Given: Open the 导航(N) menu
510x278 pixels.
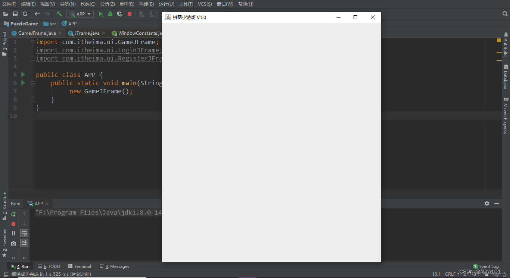Looking at the screenshot, I should [x=68, y=4].
